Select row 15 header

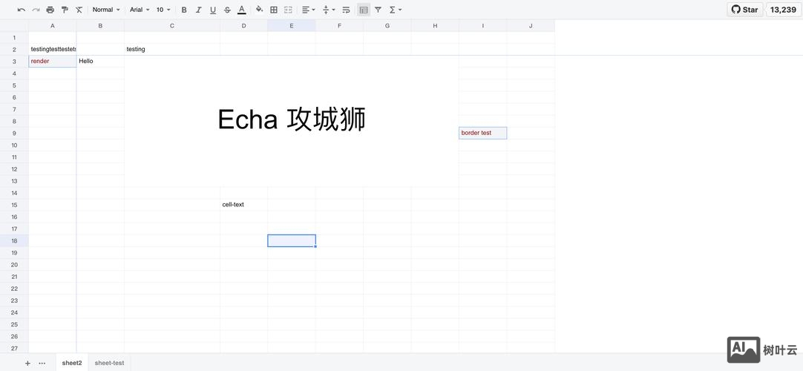(x=14, y=205)
